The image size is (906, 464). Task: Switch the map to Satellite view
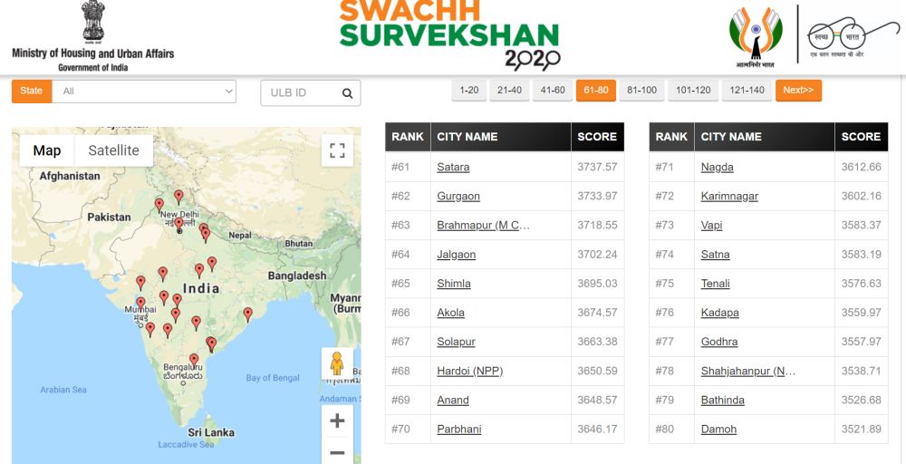pos(114,150)
